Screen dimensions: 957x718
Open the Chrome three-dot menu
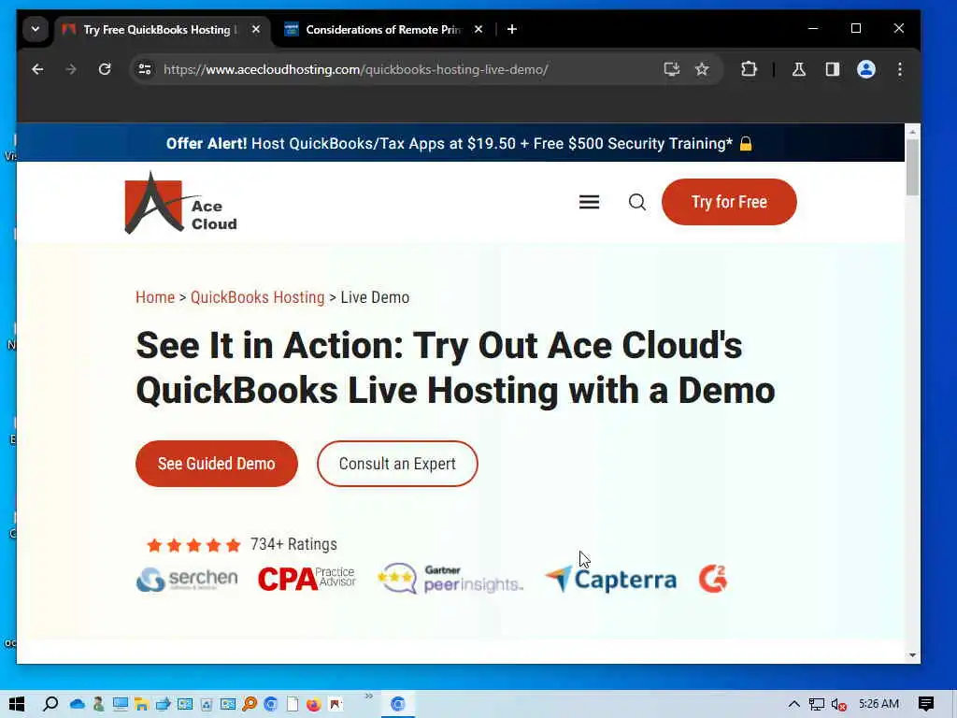pyautogui.click(x=900, y=69)
